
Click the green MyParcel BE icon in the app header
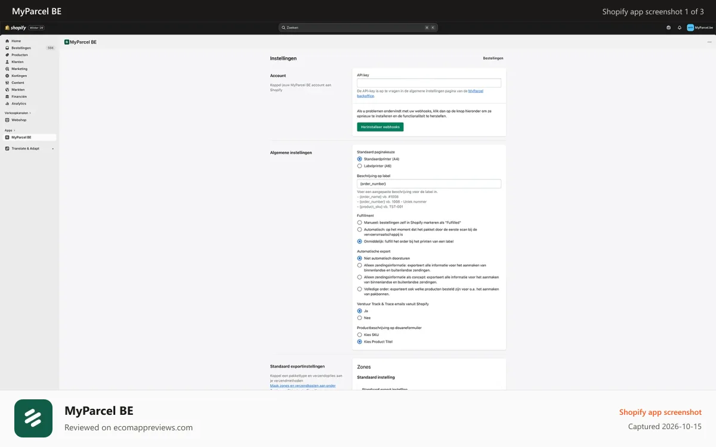67,42
